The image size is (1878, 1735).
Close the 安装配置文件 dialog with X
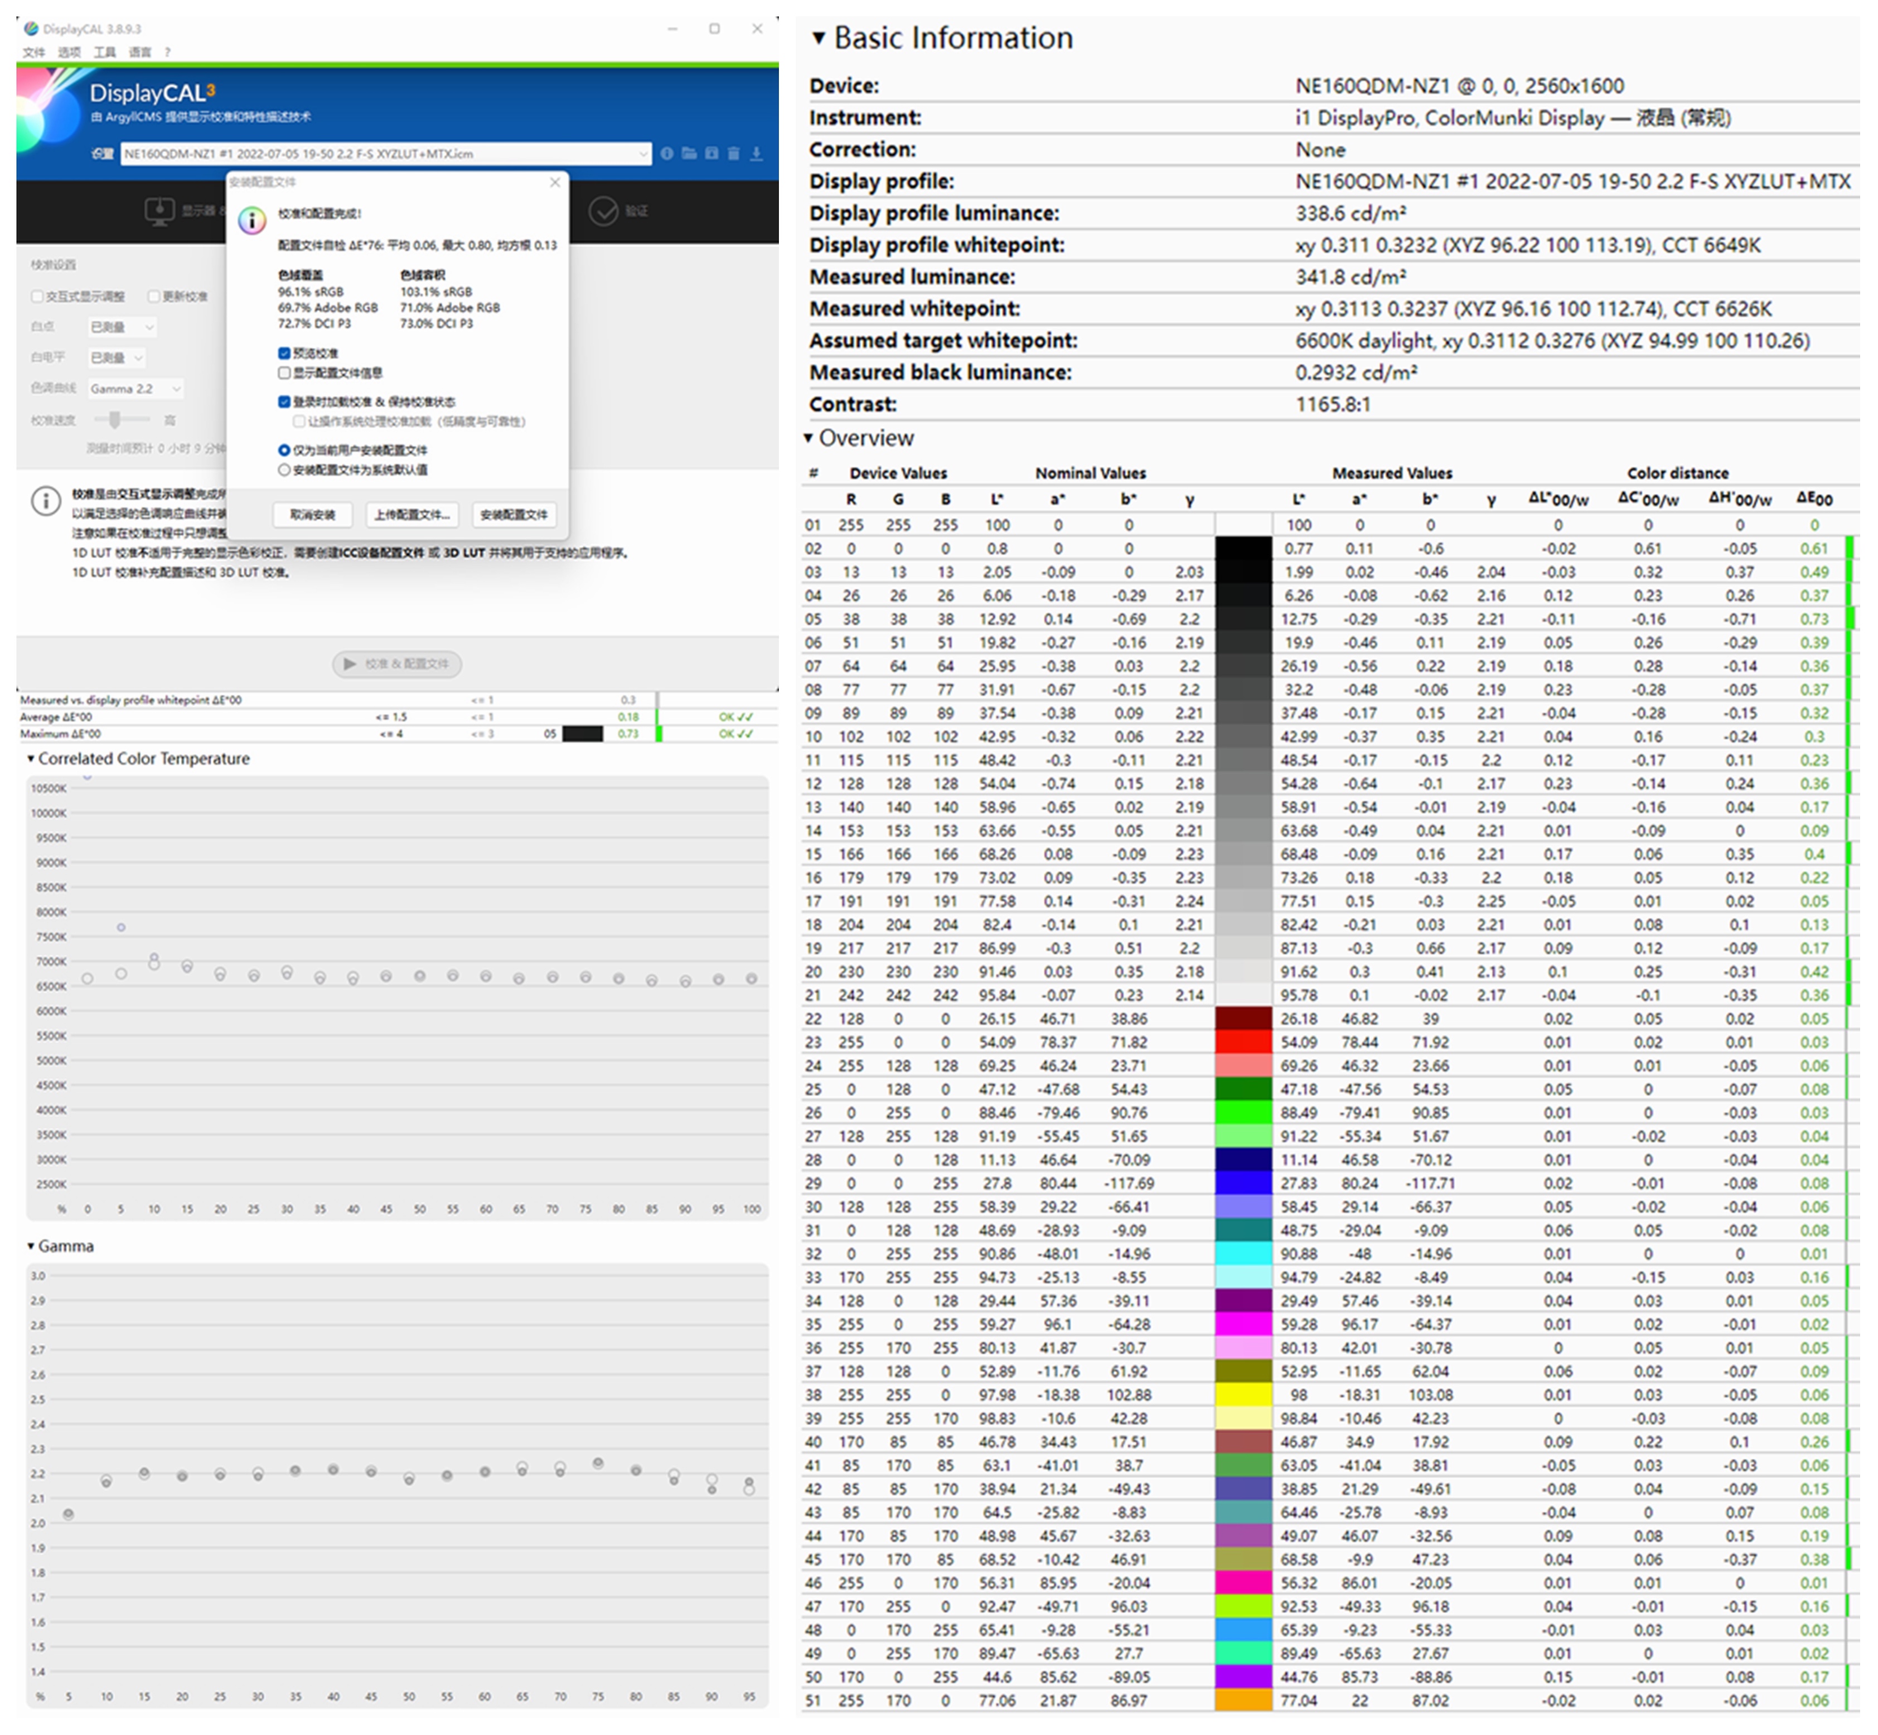(554, 182)
